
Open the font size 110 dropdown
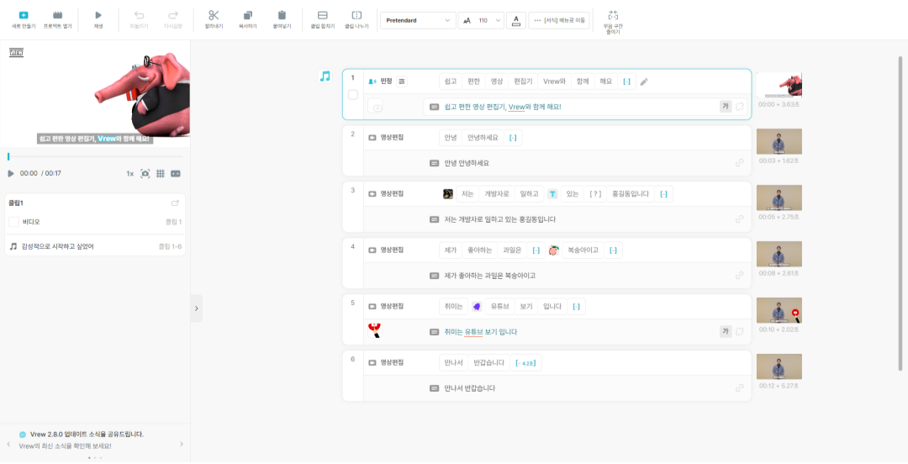tap(481, 20)
